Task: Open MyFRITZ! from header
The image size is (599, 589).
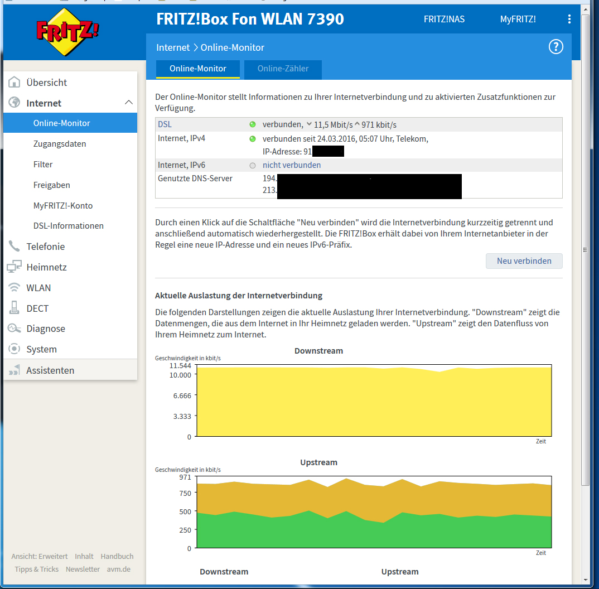Action: (x=518, y=19)
